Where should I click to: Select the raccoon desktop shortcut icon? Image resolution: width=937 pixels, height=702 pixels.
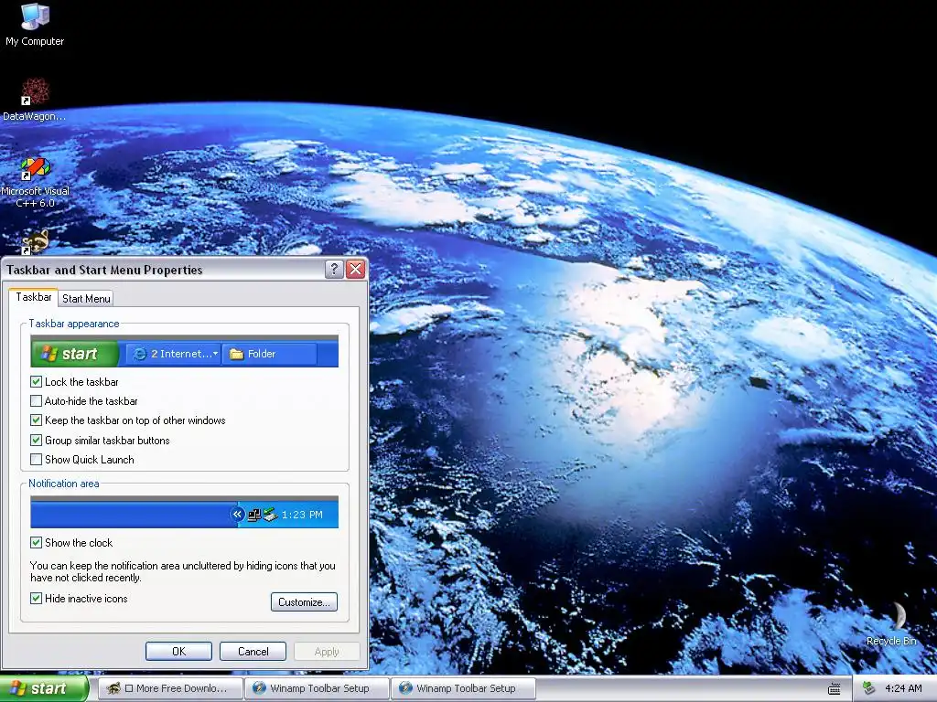coord(36,242)
